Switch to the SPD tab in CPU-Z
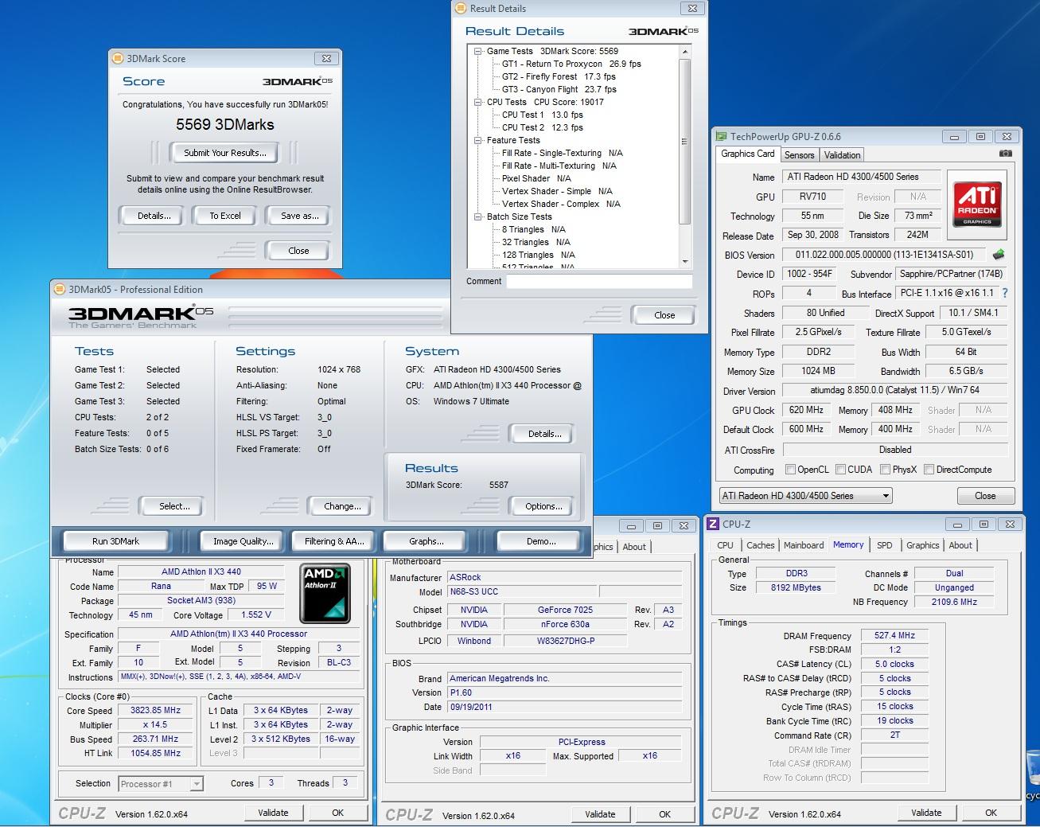 [884, 545]
